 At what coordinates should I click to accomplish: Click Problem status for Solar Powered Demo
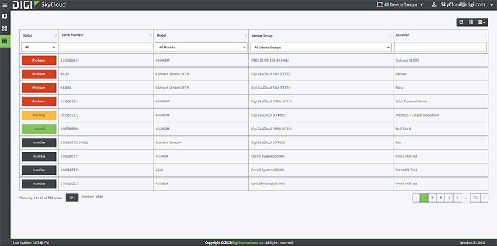click(x=39, y=101)
